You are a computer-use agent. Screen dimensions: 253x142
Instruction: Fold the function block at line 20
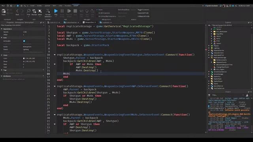point(55,86)
